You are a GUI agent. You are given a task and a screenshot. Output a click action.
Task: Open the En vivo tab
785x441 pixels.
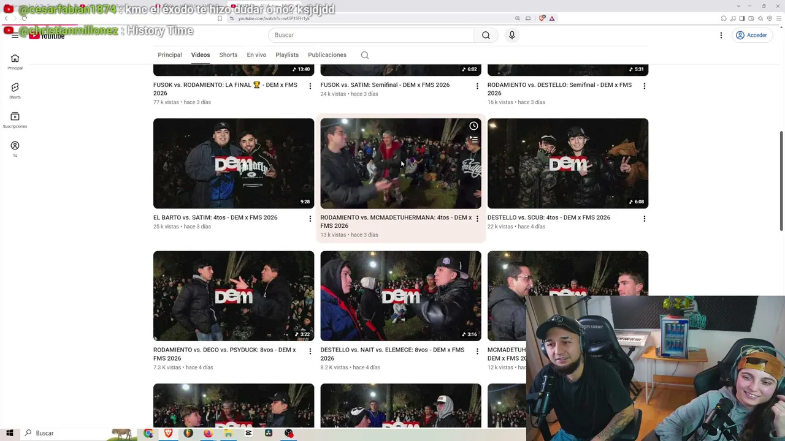[256, 55]
